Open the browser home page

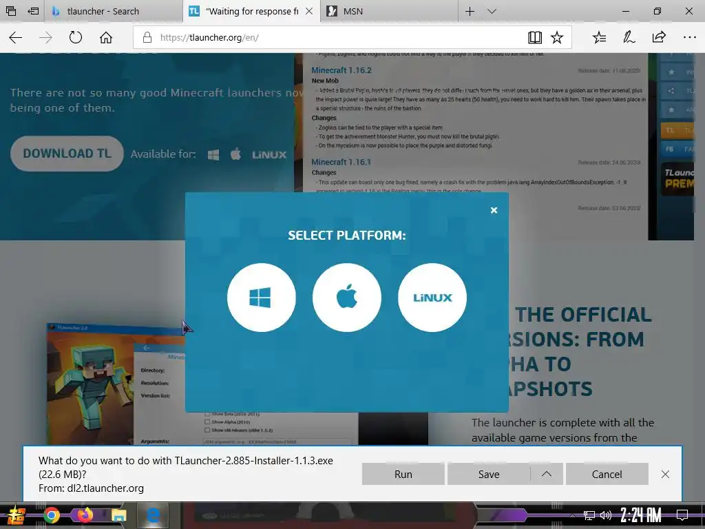pos(106,37)
